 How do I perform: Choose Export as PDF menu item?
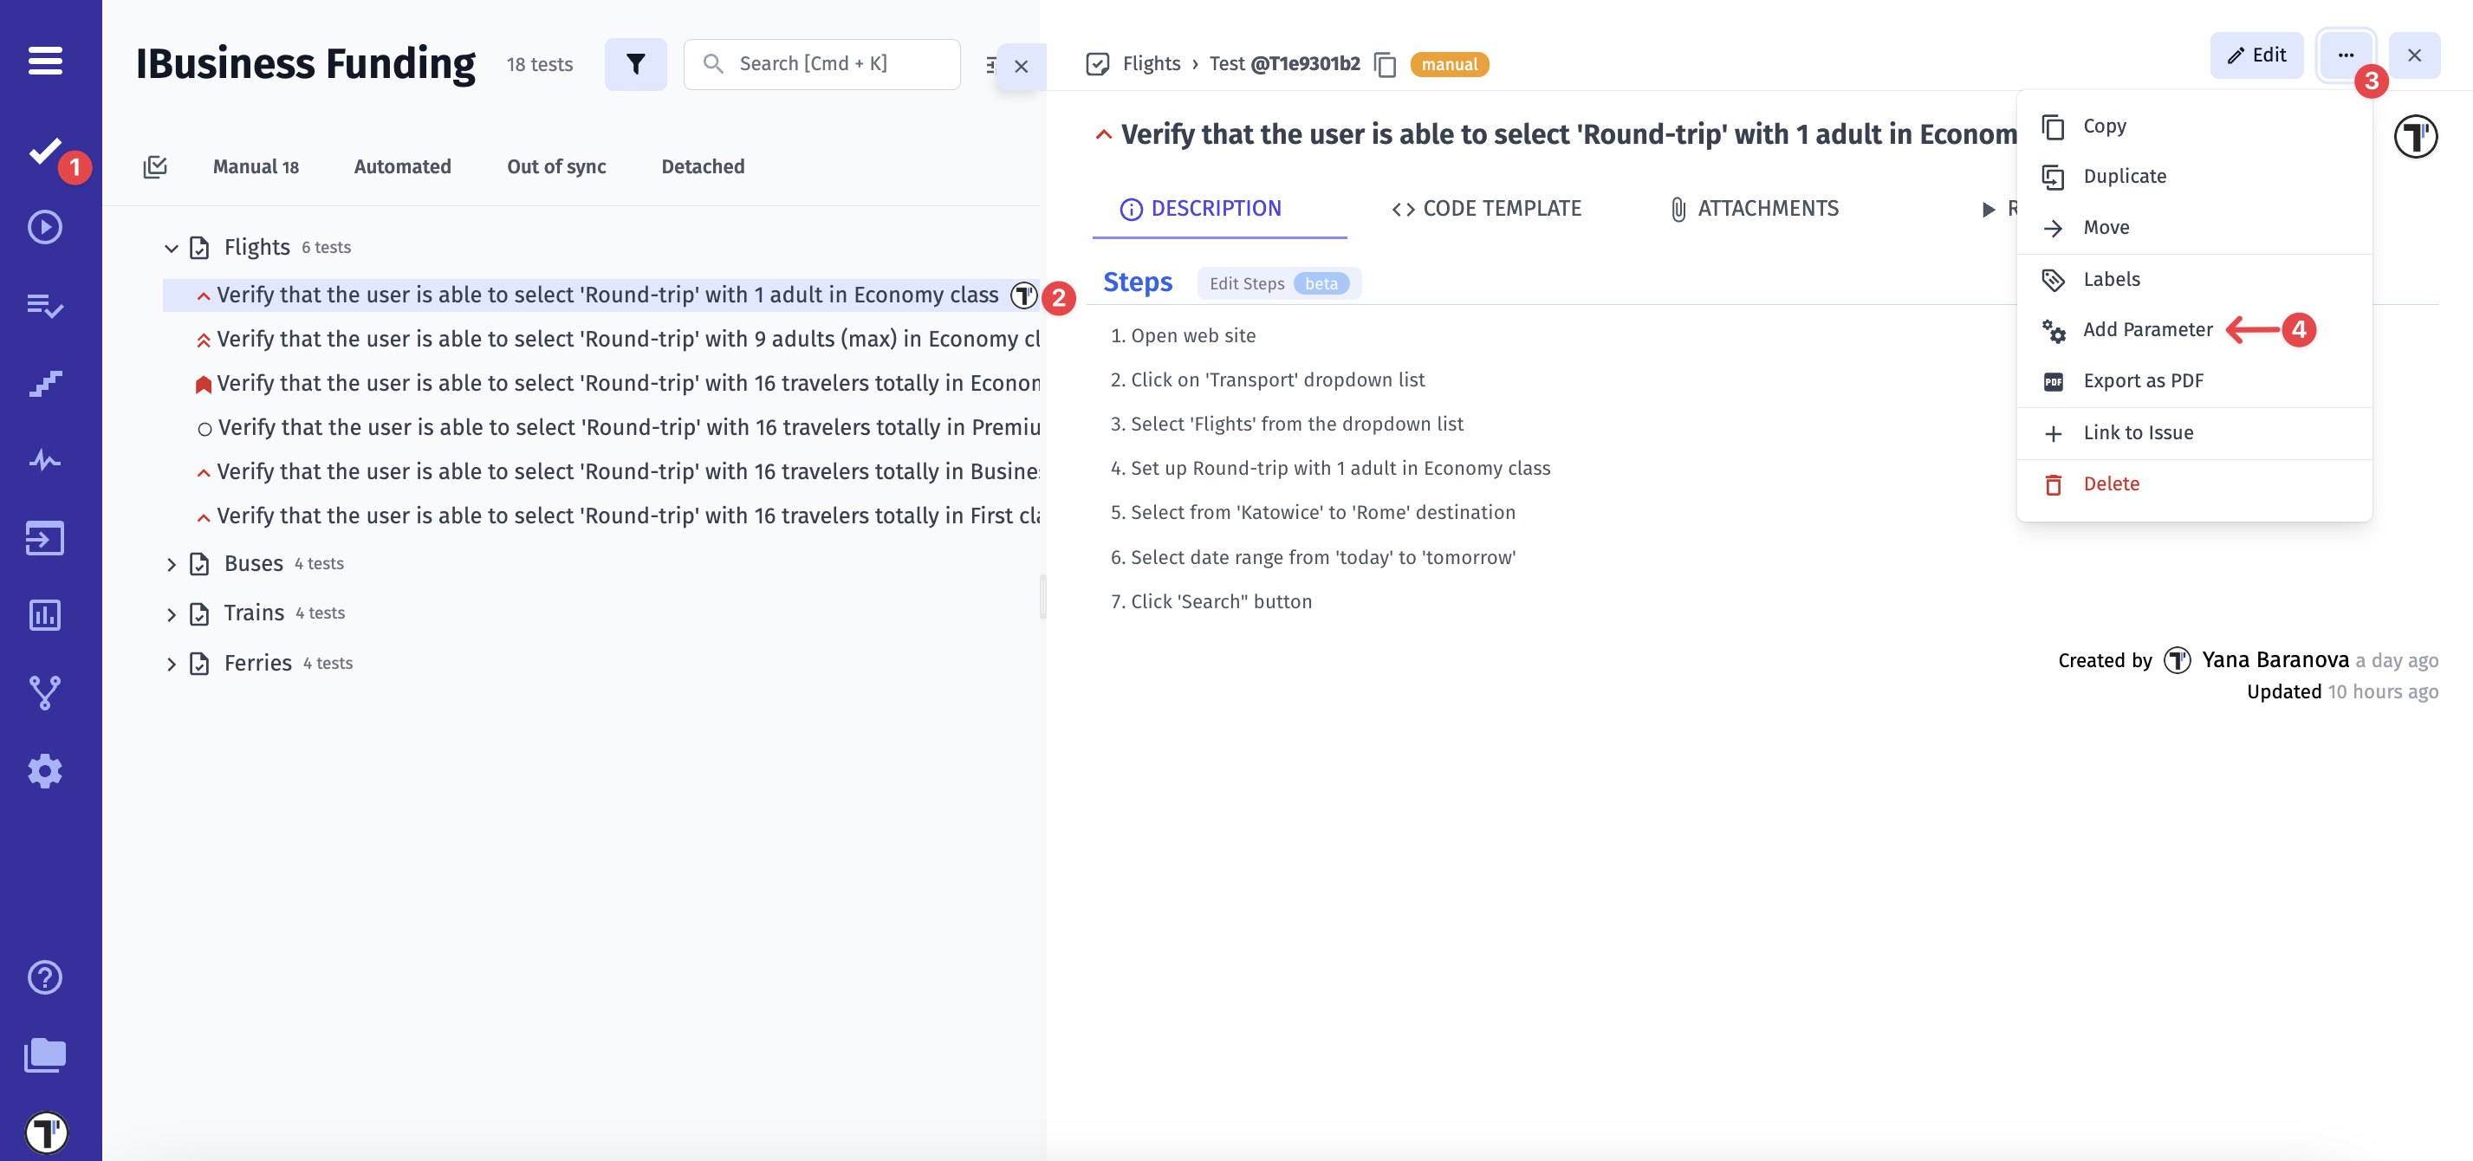2143,381
